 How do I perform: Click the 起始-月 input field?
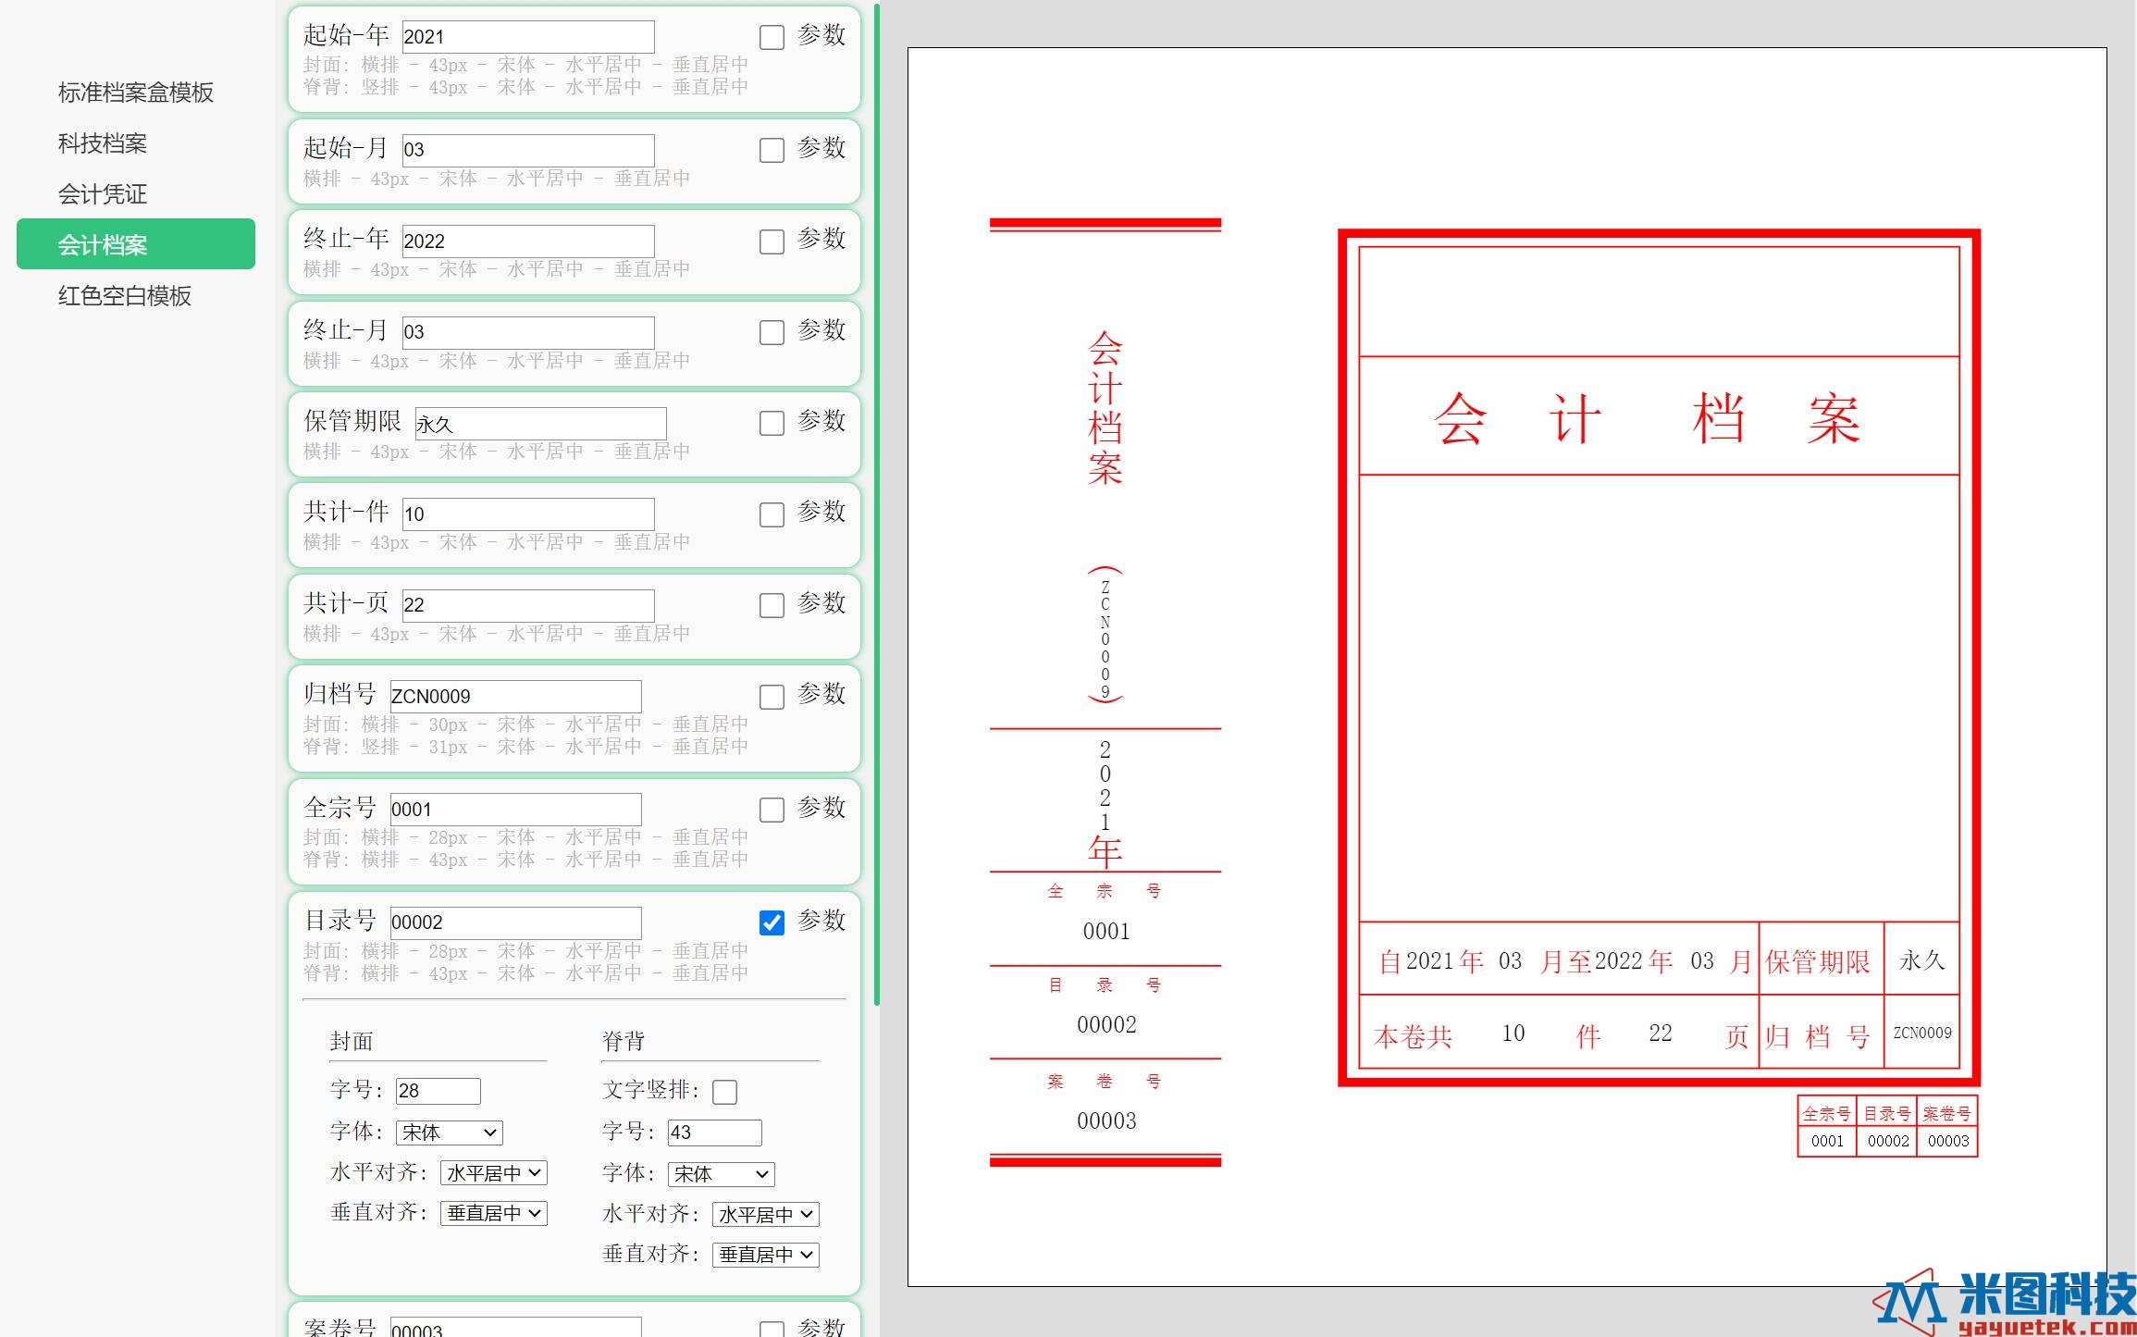tap(528, 150)
